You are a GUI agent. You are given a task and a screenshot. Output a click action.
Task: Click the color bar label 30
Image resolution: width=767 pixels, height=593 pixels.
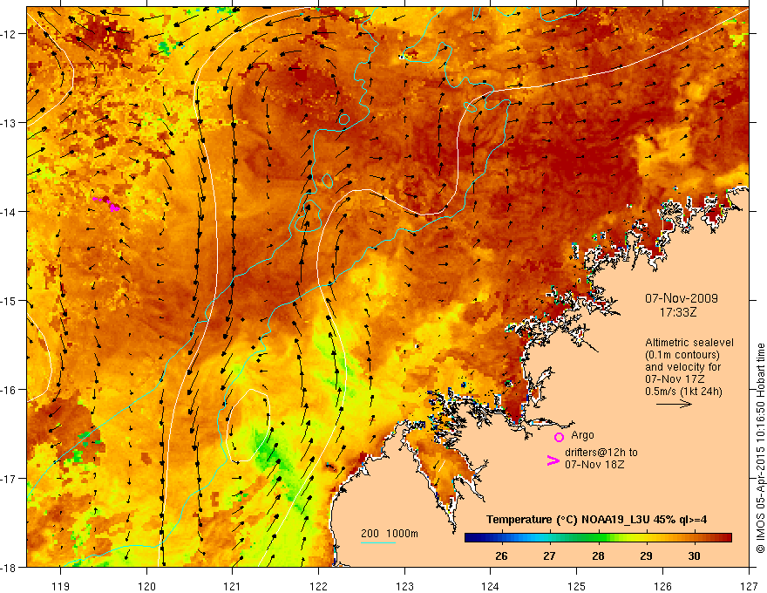coord(694,556)
